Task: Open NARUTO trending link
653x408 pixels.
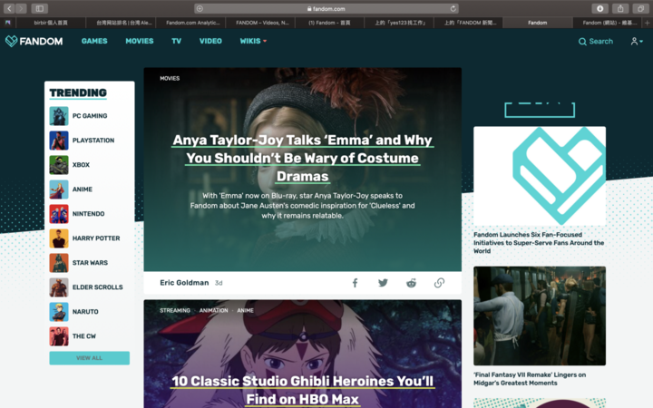Action: pyautogui.click(x=85, y=312)
